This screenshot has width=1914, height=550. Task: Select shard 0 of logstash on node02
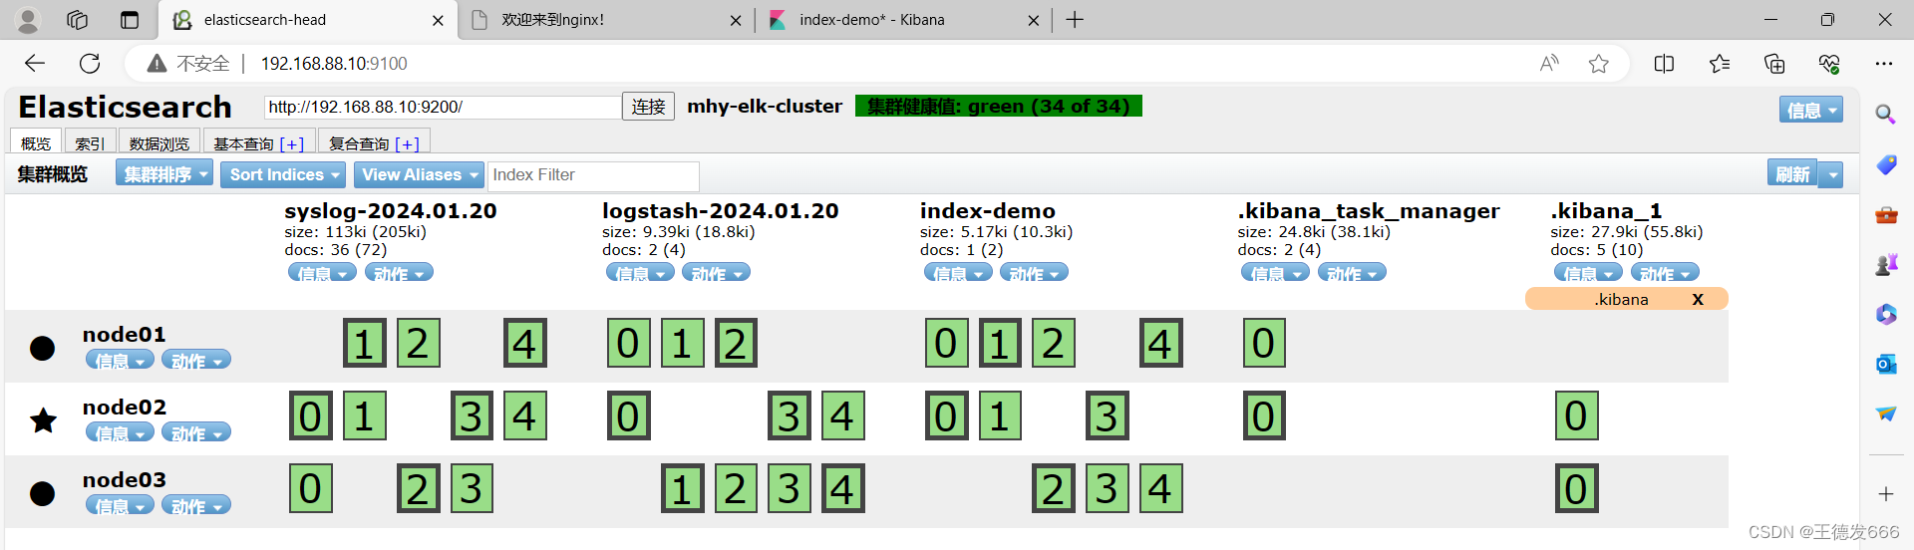[628, 416]
